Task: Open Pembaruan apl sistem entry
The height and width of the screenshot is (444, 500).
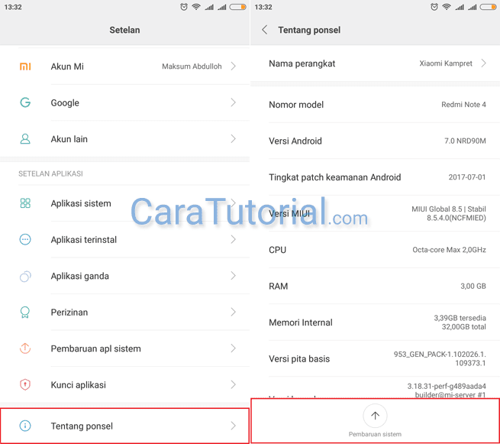Action: tap(124, 348)
